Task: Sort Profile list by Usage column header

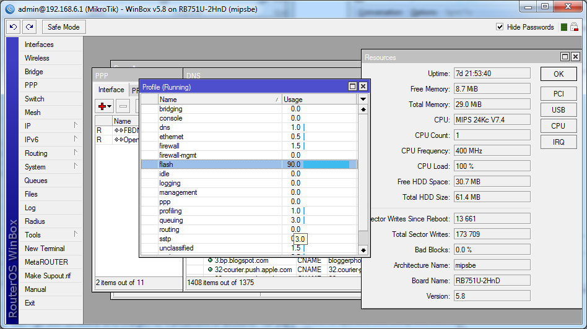Action: (320, 100)
